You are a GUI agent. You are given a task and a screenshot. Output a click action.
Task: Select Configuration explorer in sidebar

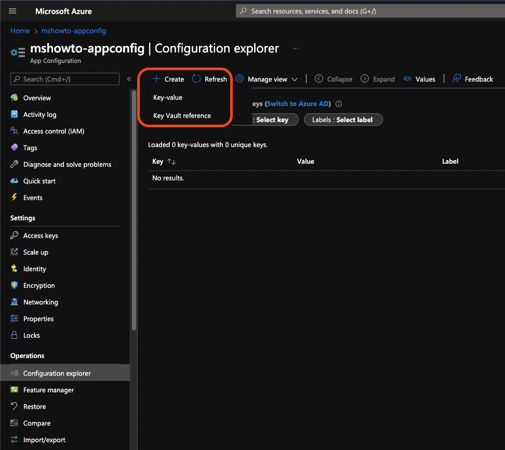[x=65, y=373]
